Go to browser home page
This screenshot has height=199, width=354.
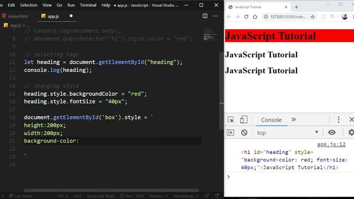pos(255,17)
